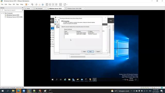Open host Windows Start menu
The width and height of the screenshot is (165, 93).
tap(3, 91)
